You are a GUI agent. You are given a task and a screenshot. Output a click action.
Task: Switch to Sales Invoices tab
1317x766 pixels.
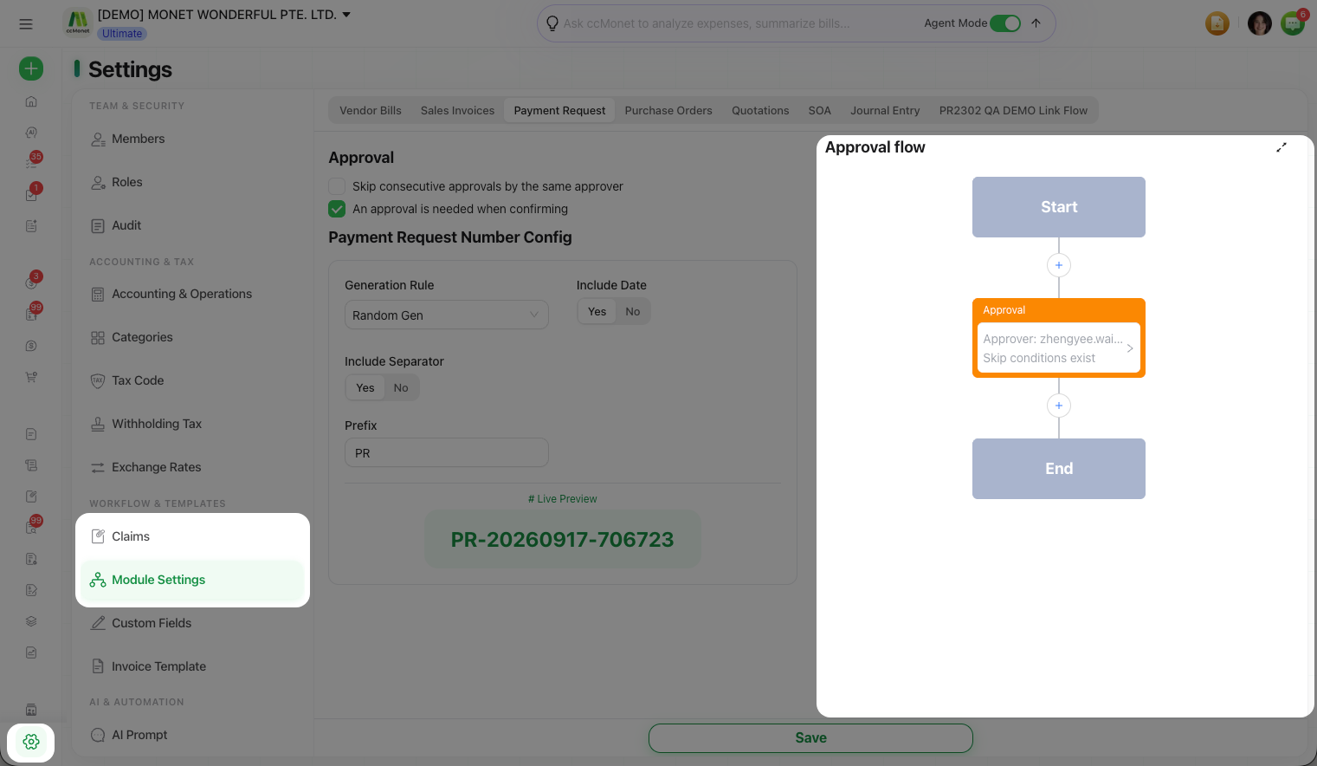pyautogui.click(x=457, y=111)
